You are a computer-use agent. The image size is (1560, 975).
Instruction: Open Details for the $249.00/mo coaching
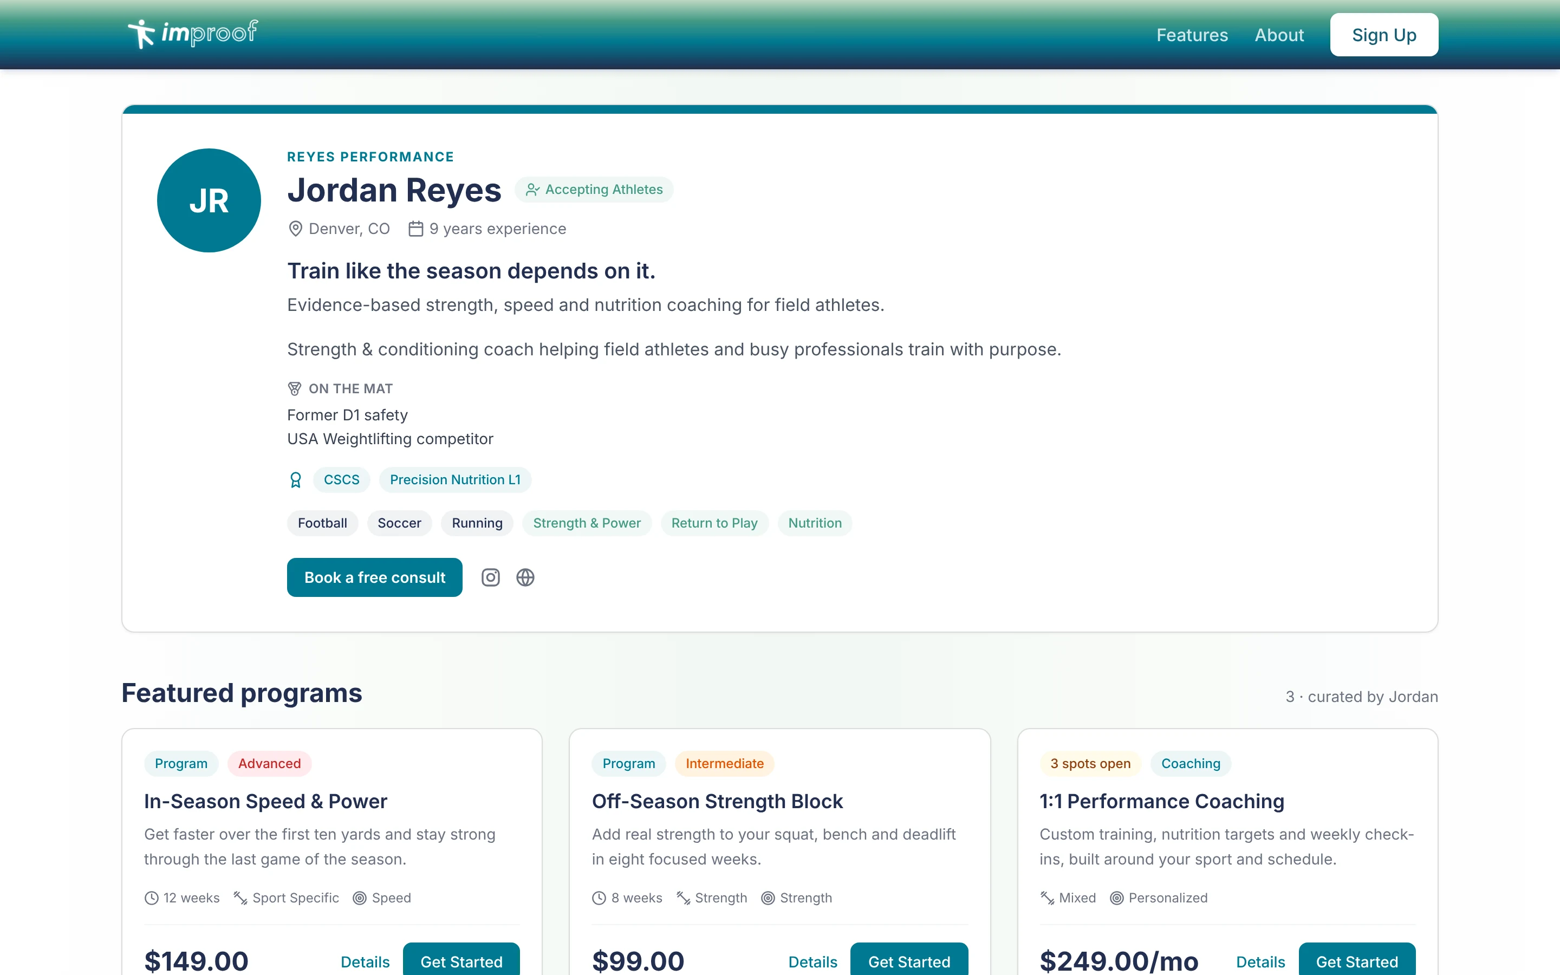(1260, 961)
